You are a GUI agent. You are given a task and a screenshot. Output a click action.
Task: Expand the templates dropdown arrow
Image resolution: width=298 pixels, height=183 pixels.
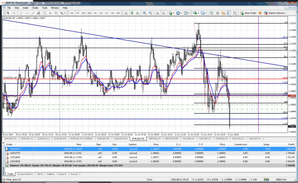(189, 13)
